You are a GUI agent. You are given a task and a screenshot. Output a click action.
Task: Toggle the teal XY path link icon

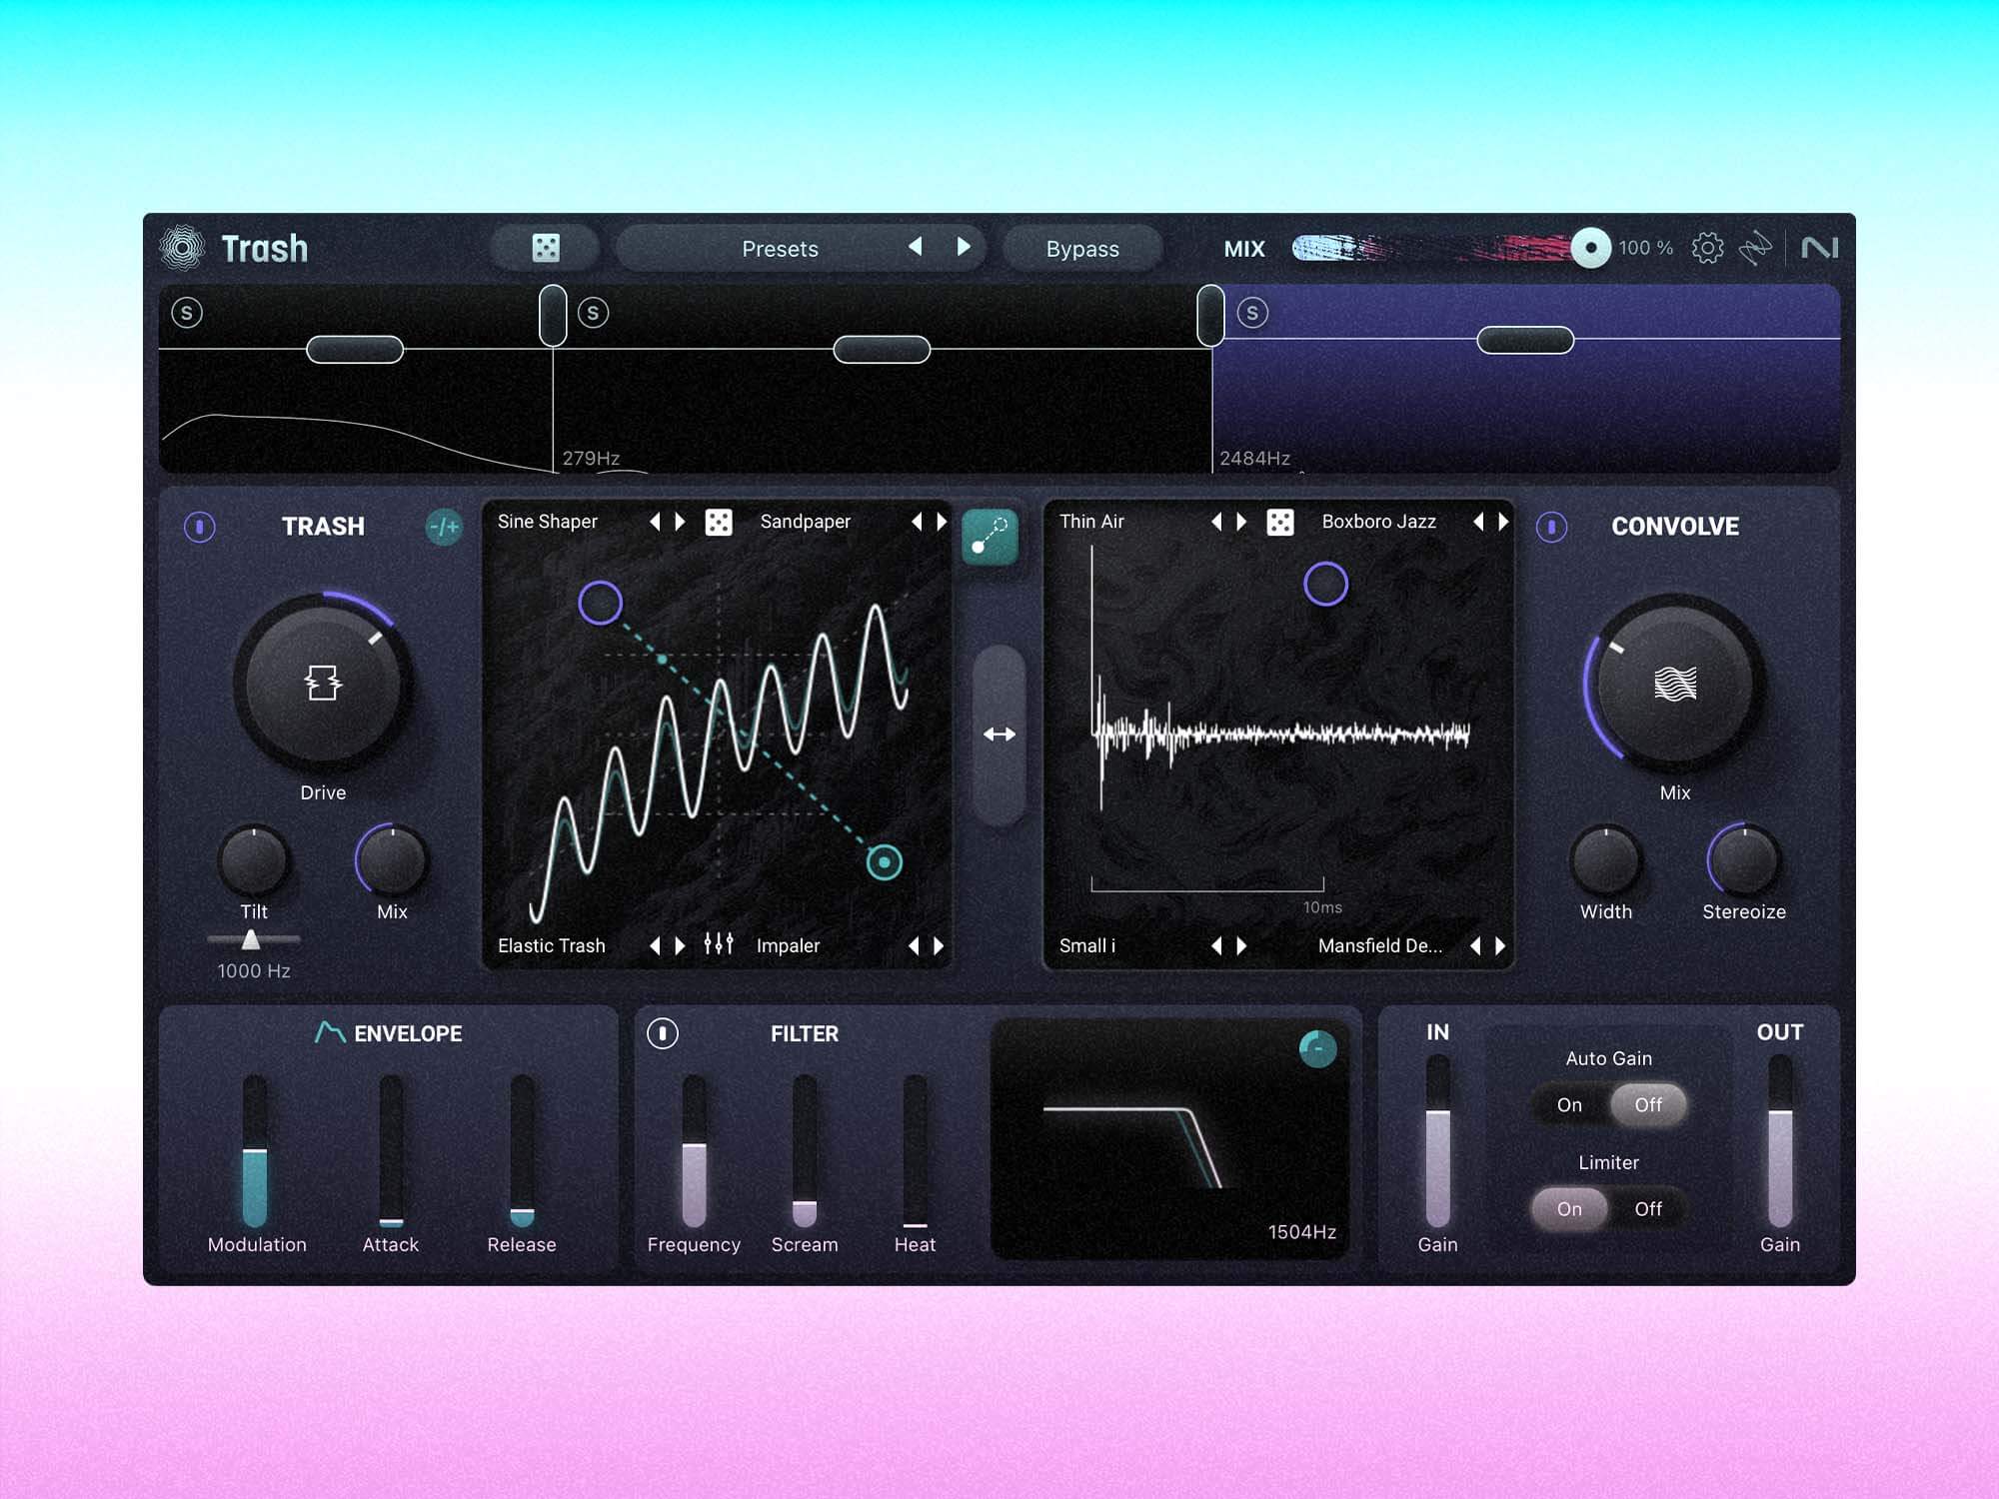pos(990,537)
